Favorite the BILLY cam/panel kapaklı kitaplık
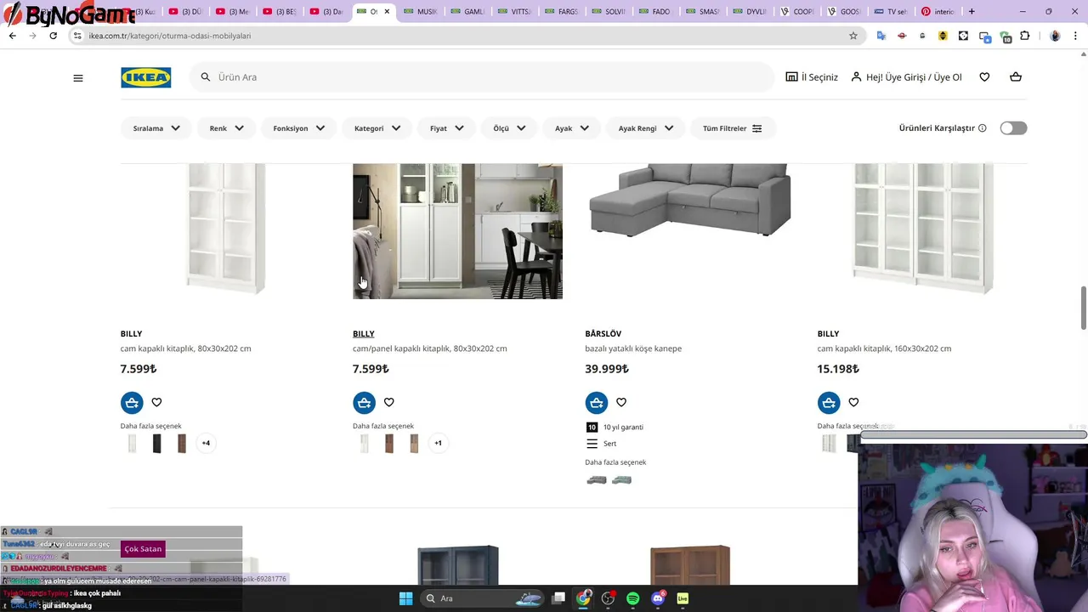The image size is (1088, 612). click(x=388, y=402)
